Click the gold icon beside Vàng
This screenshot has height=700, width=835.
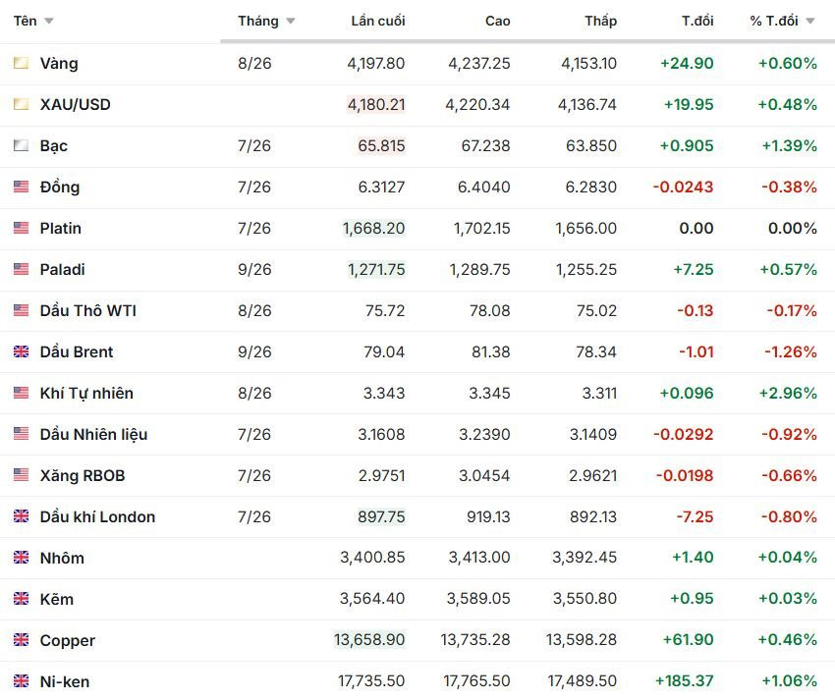click(x=22, y=64)
